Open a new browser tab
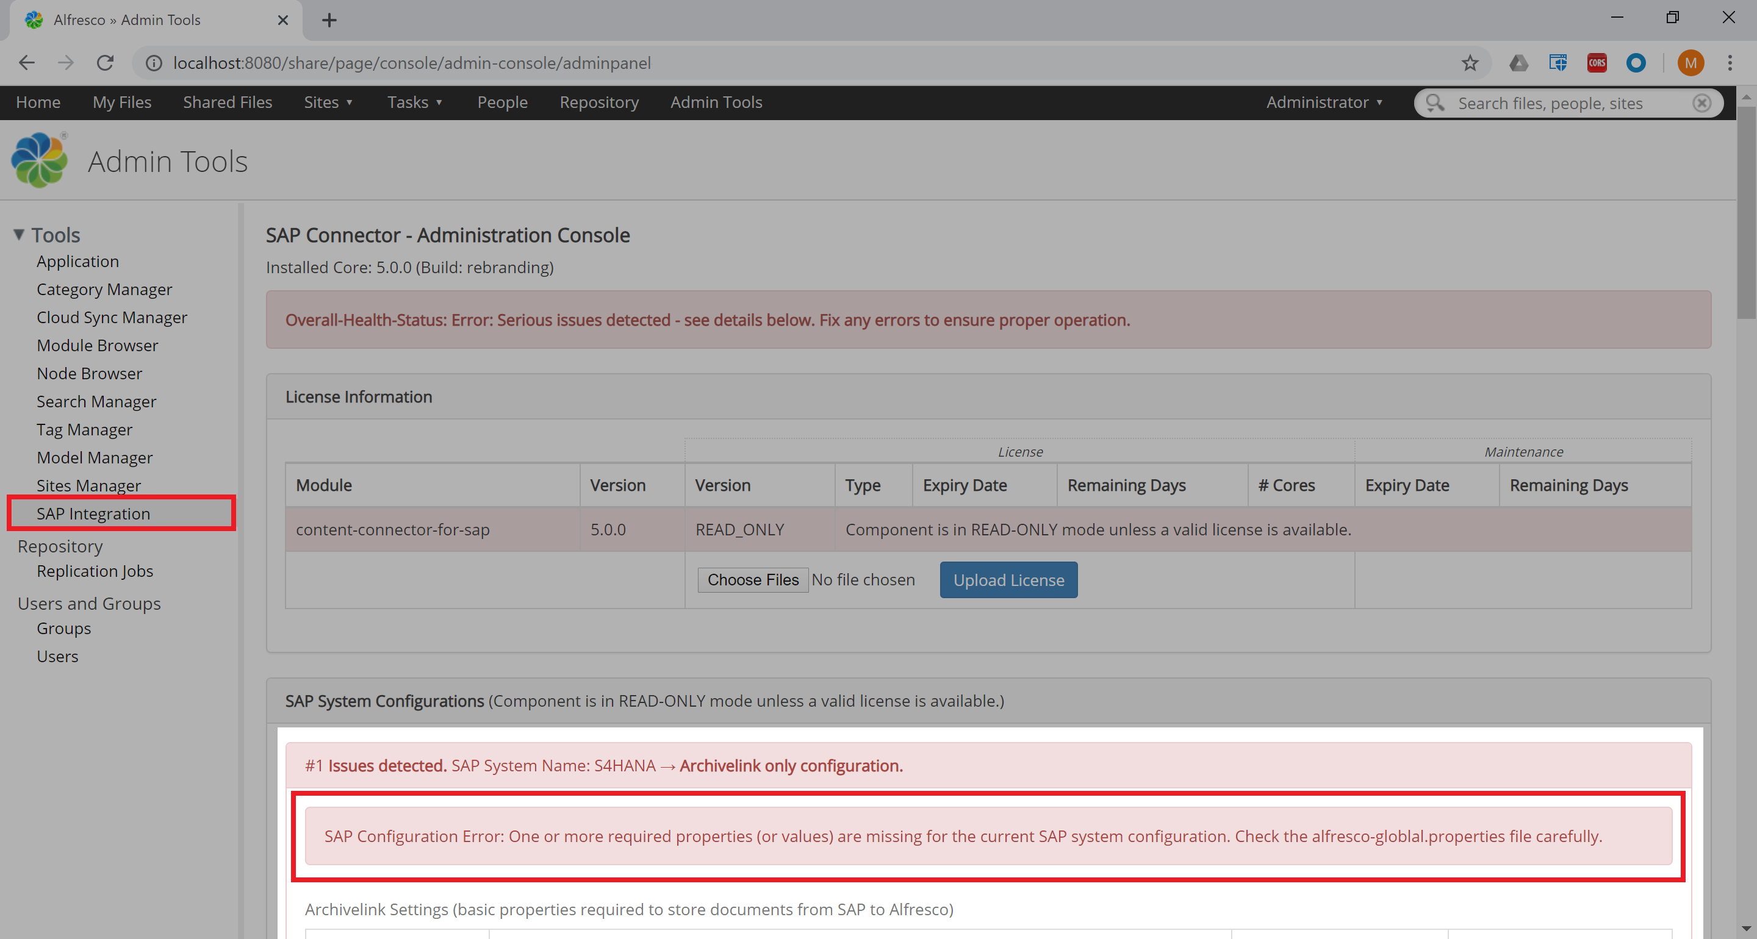 (x=329, y=20)
